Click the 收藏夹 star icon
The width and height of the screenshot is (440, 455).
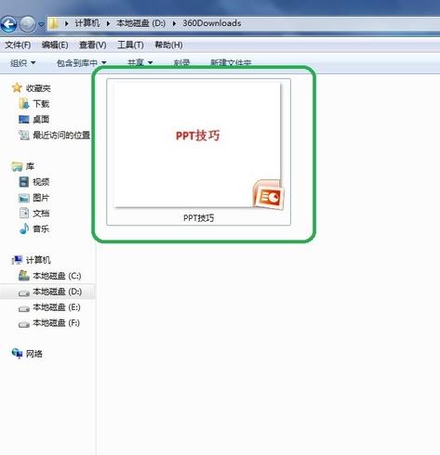tap(17, 88)
